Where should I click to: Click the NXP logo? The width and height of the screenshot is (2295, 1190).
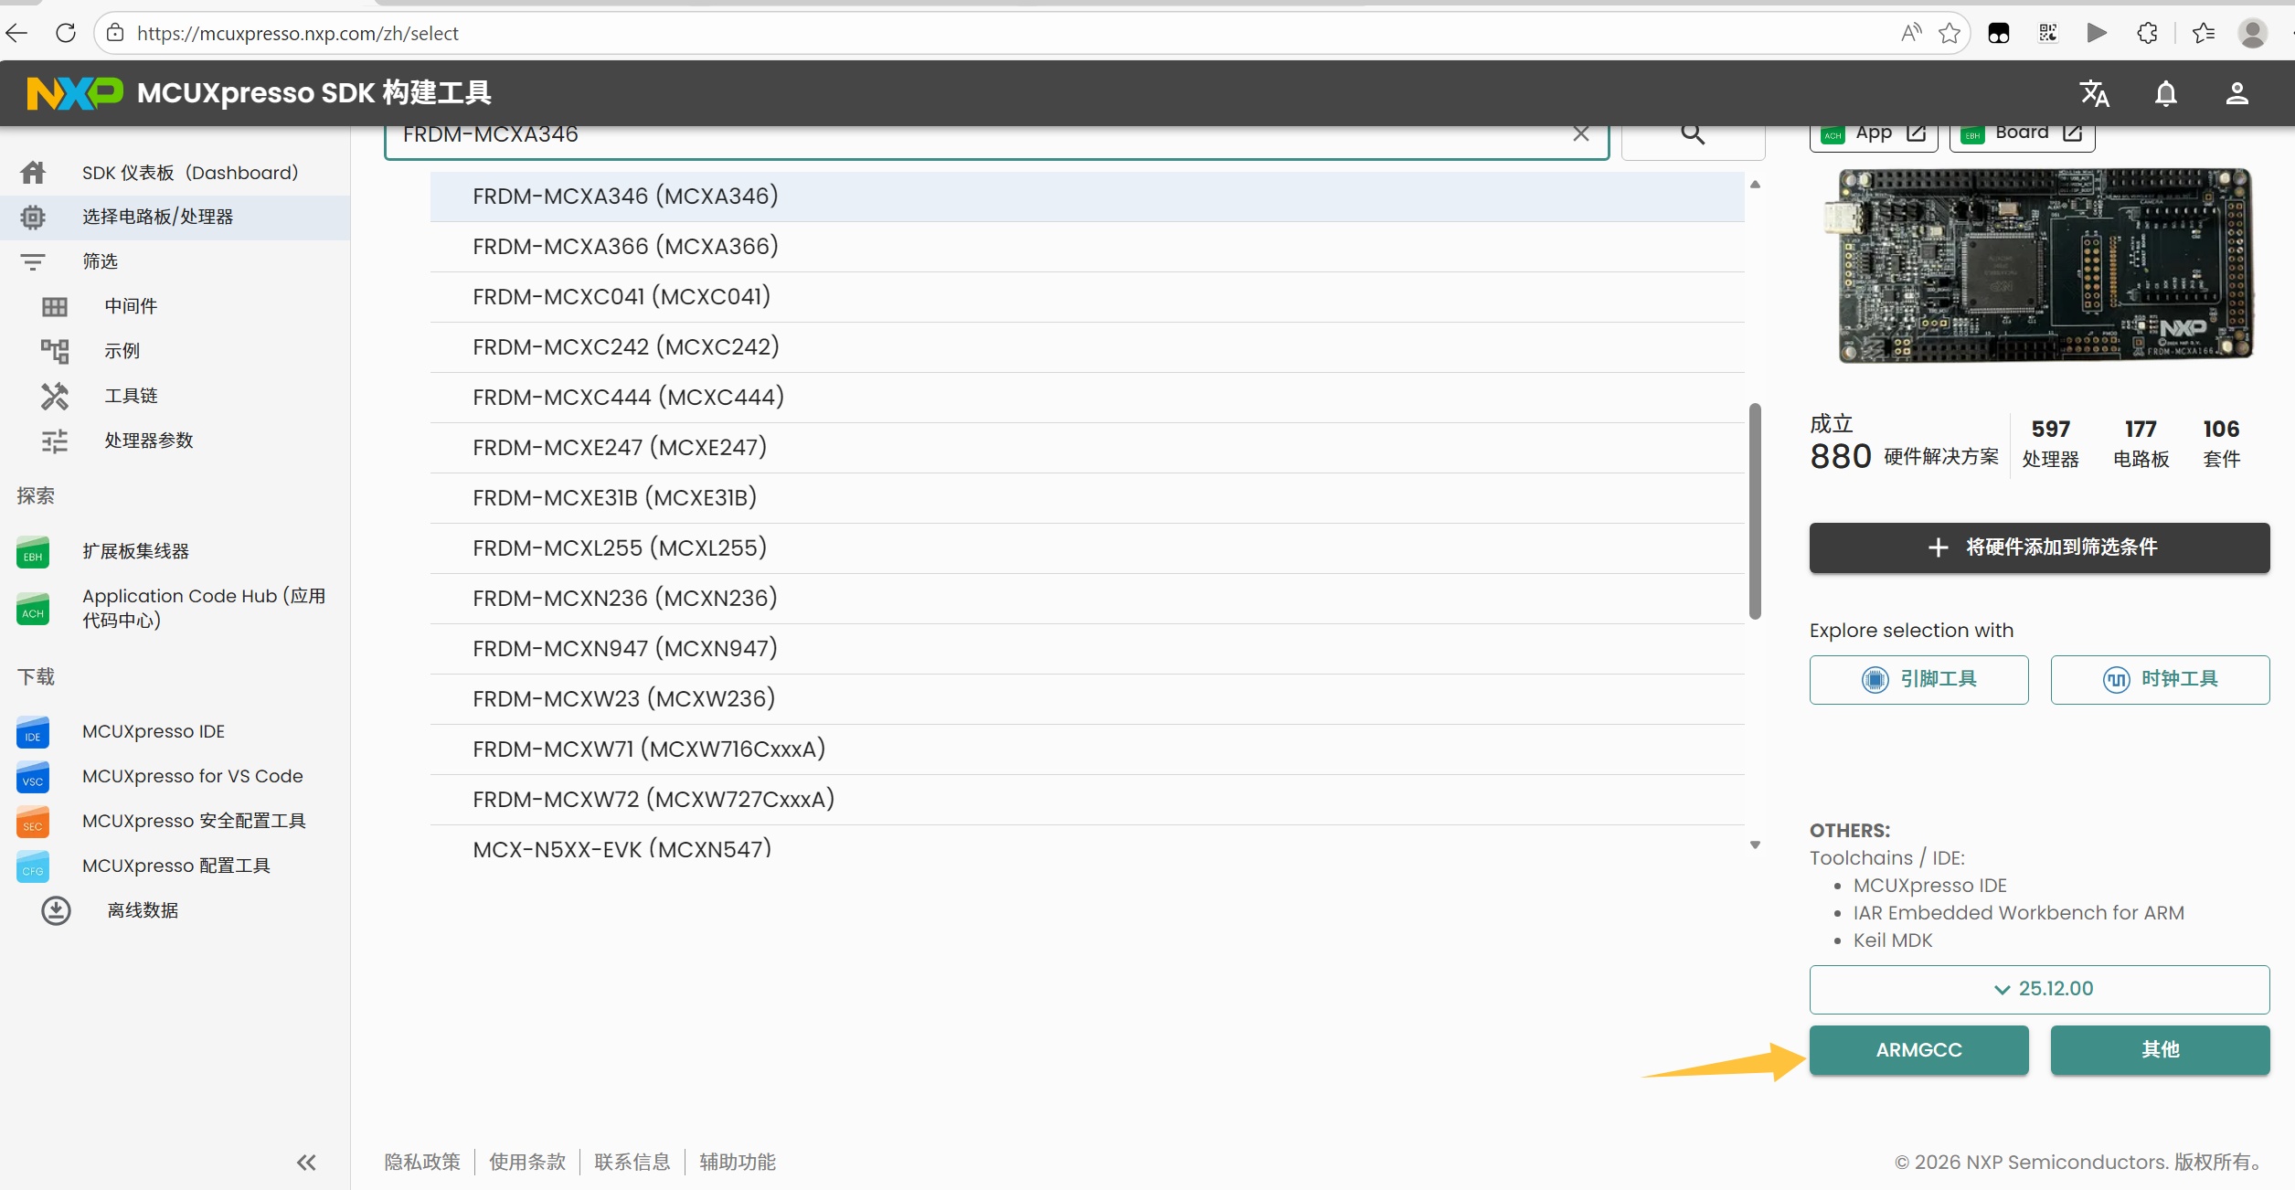click(75, 93)
